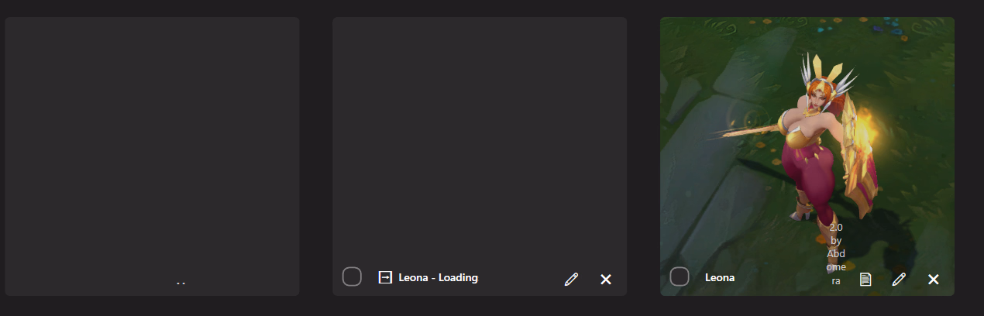The image size is (984, 316).
Task: Open the import icon on Leona - Loading
Action: tap(385, 277)
